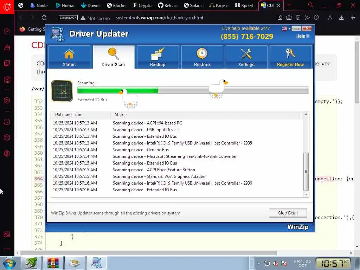Select row Universal Host Controller - 2935

coord(177,143)
